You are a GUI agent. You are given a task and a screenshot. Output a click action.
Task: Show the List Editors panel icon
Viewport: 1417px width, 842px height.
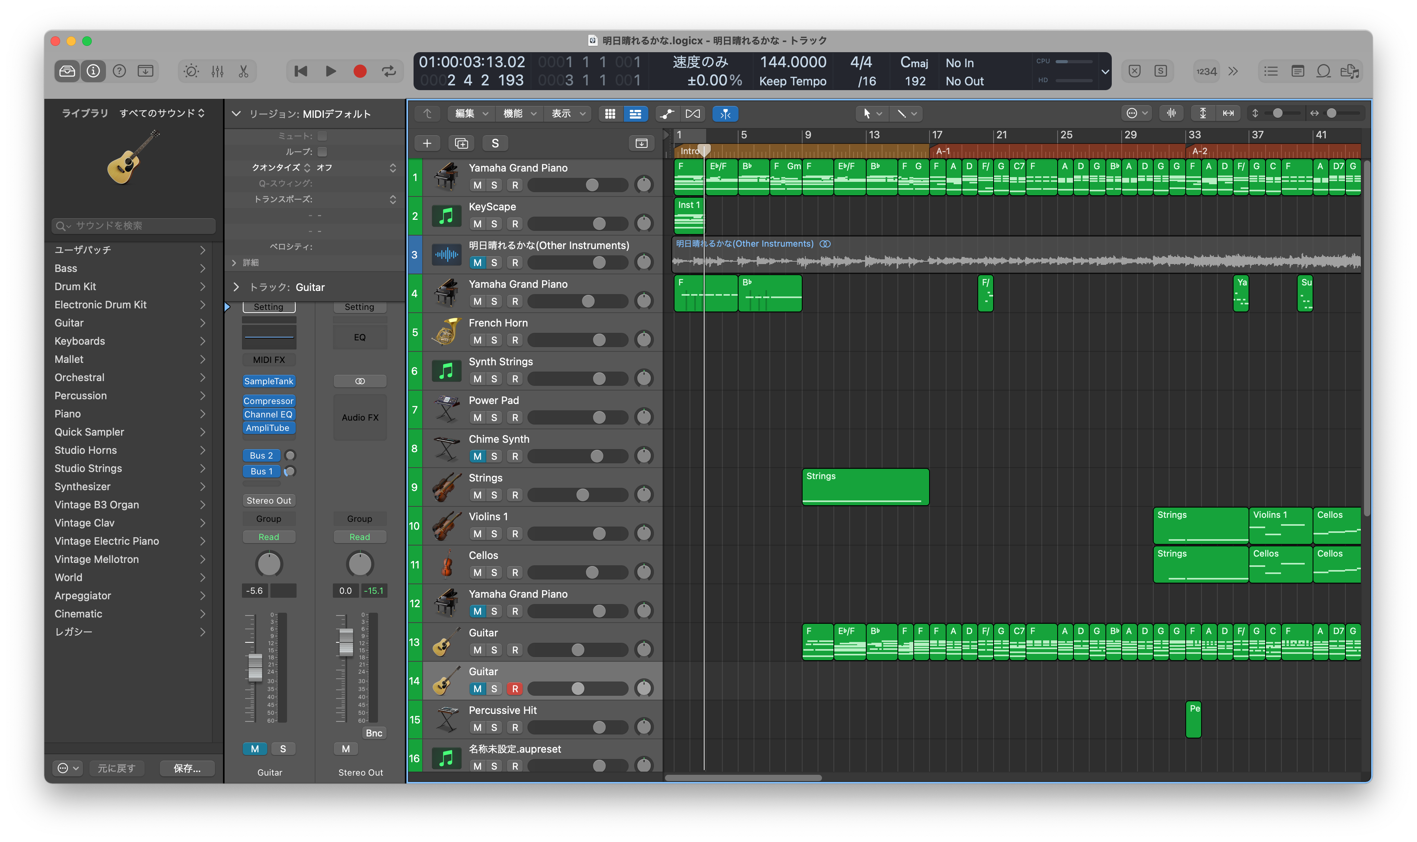1271,71
